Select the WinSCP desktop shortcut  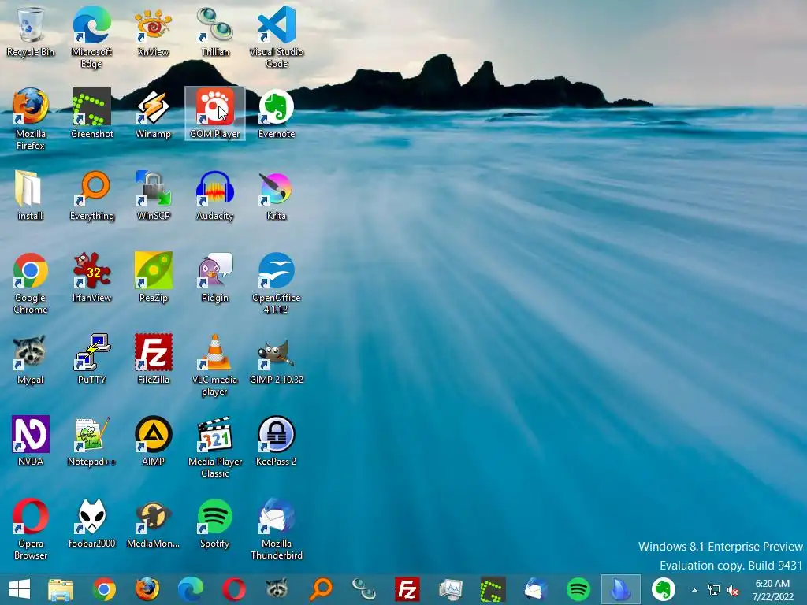154,195
